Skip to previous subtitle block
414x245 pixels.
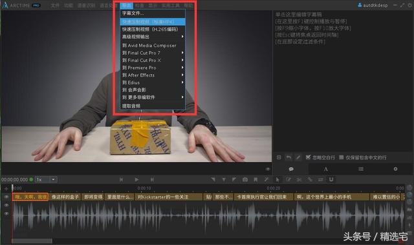(121, 179)
